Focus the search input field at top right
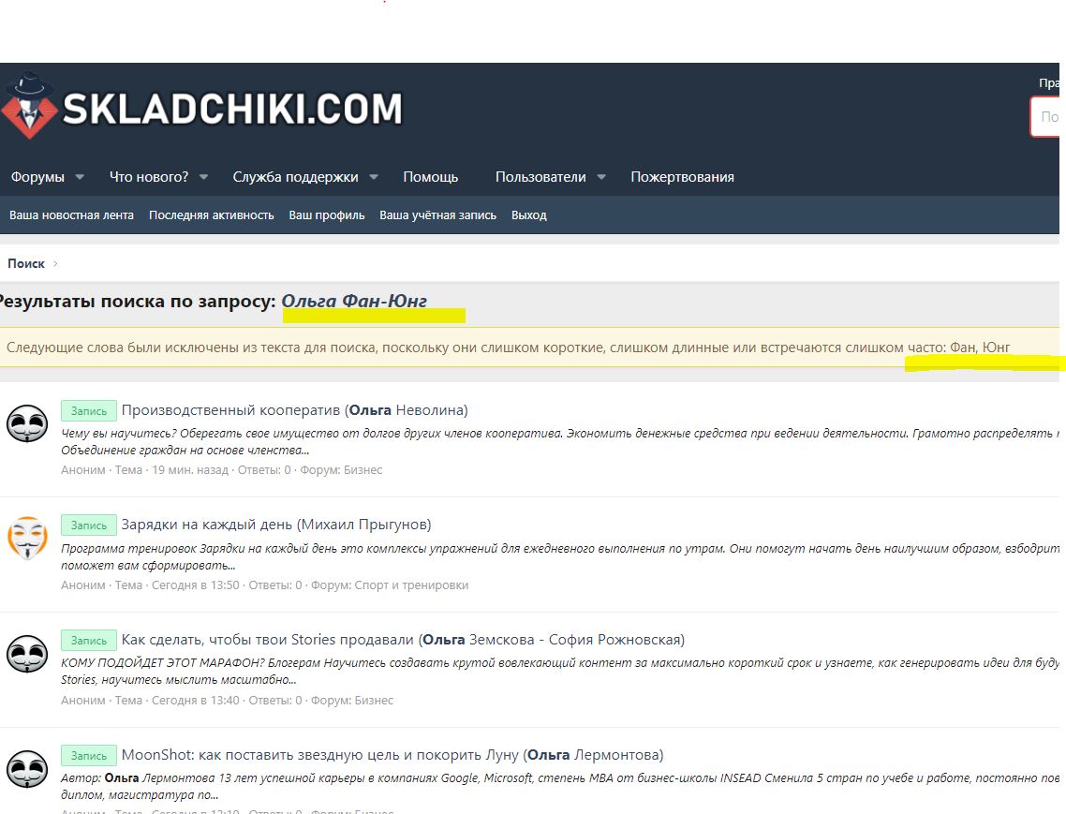Viewport: 1066px width, 814px height. click(1045, 117)
